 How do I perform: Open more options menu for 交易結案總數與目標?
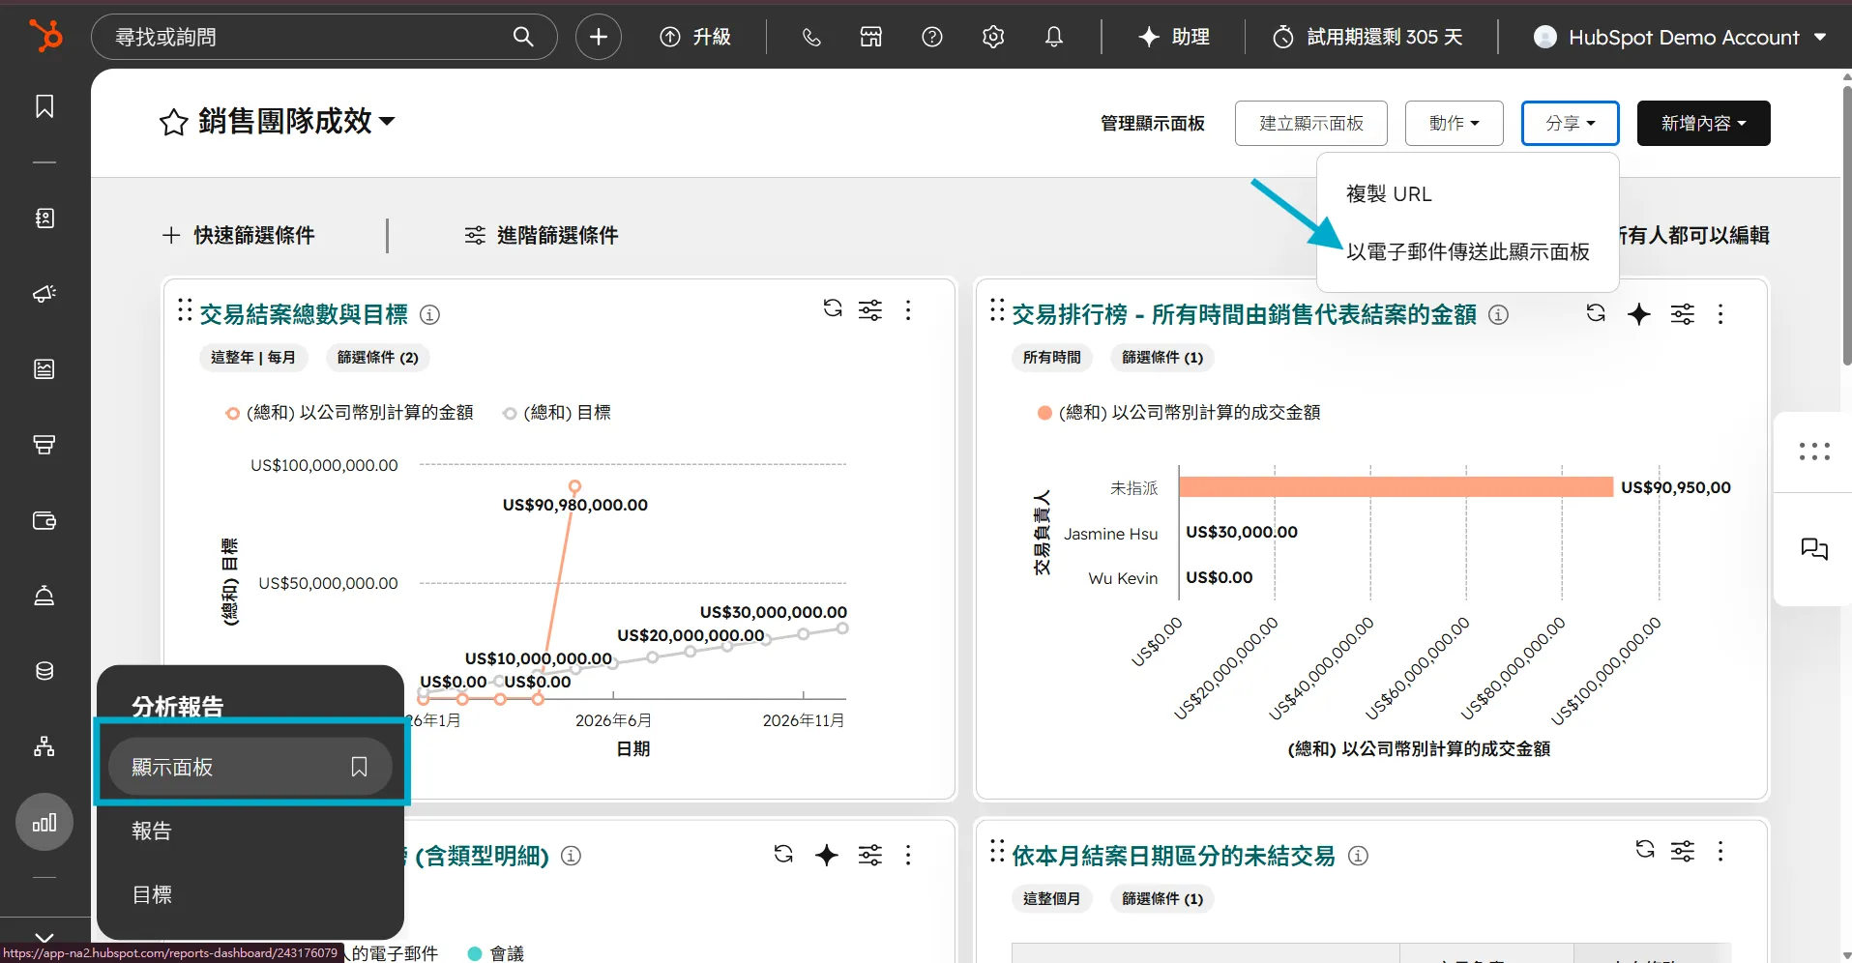[x=908, y=310]
